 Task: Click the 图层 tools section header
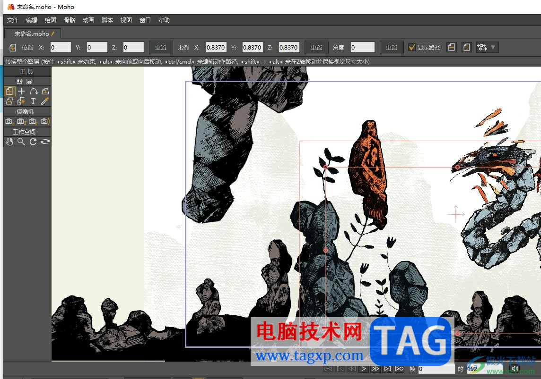click(27, 81)
